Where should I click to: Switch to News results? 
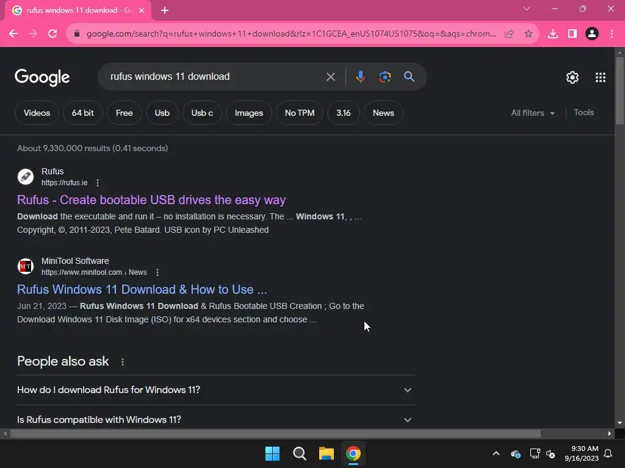pyautogui.click(x=383, y=113)
